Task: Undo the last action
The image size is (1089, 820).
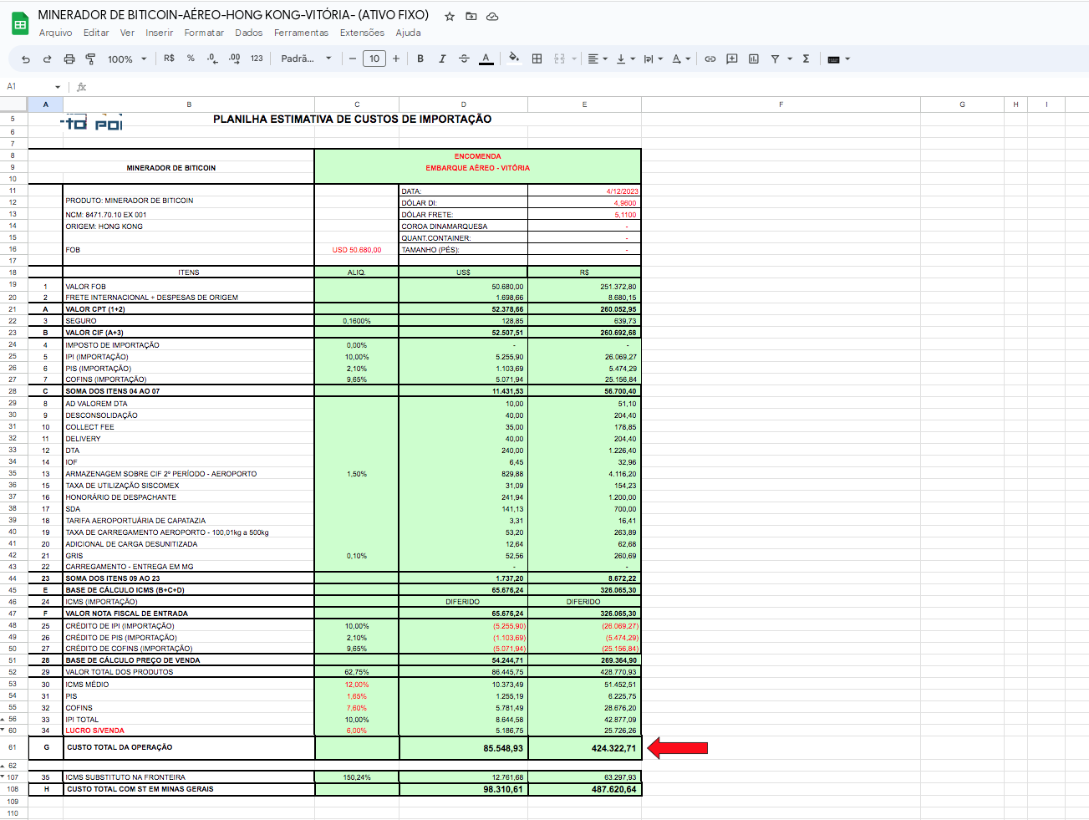Action: coord(26,59)
